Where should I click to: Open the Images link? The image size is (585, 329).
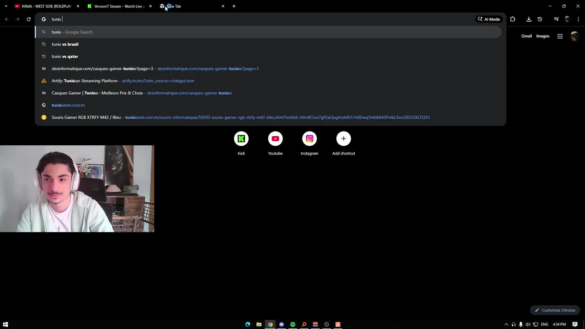click(x=542, y=36)
